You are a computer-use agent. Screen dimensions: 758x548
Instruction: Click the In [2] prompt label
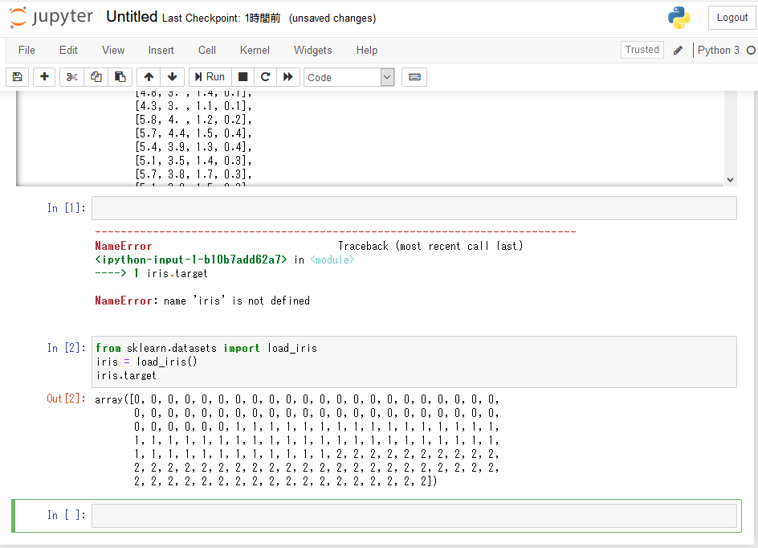coord(66,348)
